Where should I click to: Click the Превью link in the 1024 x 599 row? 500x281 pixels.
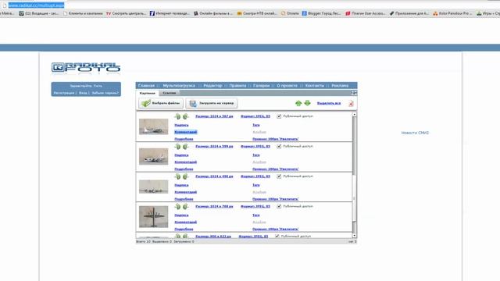click(x=276, y=169)
